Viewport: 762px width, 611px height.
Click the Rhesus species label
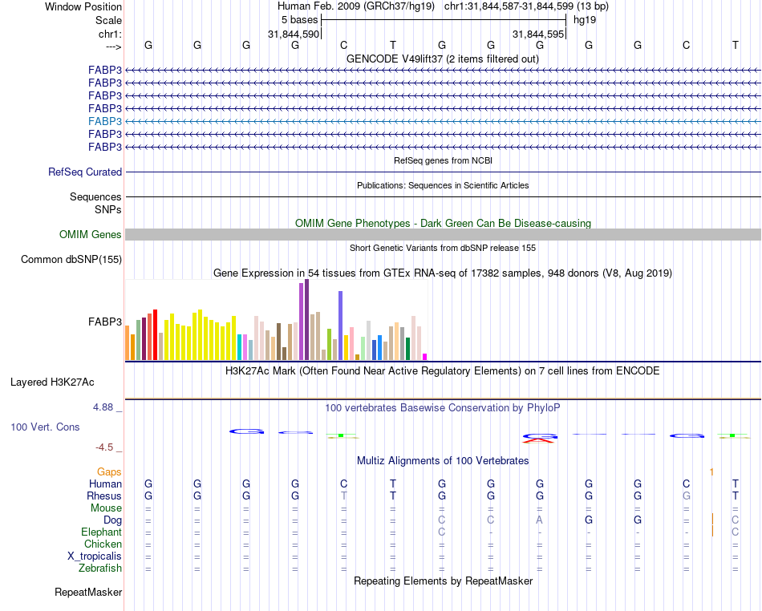click(104, 496)
